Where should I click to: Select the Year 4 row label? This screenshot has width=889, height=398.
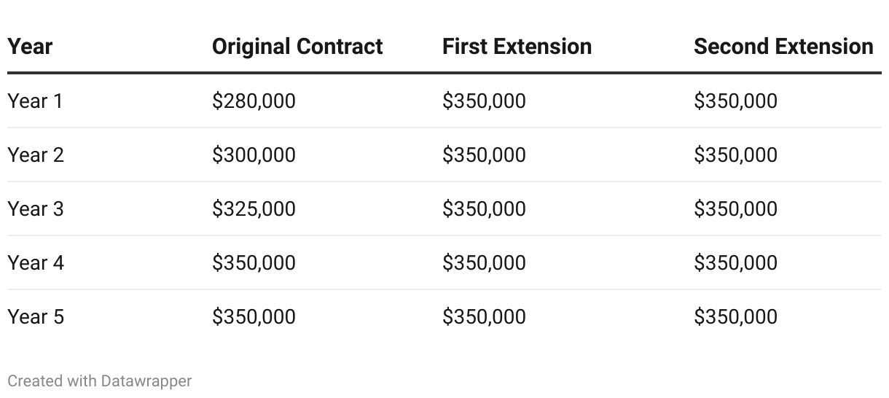(x=36, y=262)
